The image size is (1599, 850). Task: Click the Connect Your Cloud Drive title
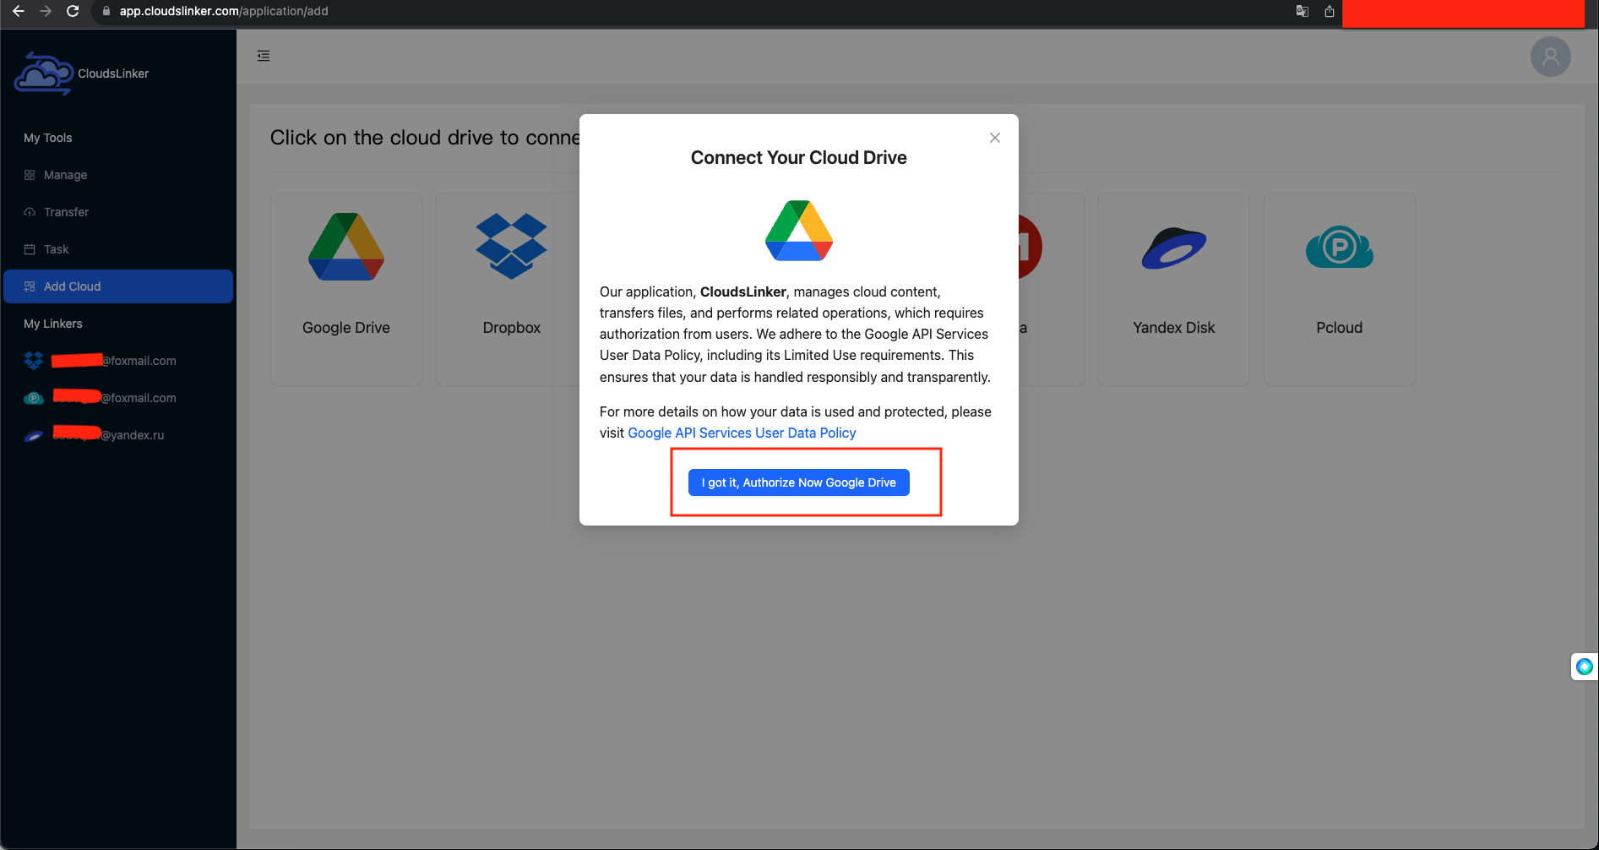pyautogui.click(x=799, y=157)
